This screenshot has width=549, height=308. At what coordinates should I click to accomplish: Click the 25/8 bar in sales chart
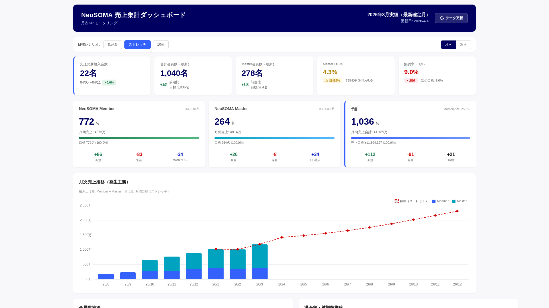[x=106, y=277]
